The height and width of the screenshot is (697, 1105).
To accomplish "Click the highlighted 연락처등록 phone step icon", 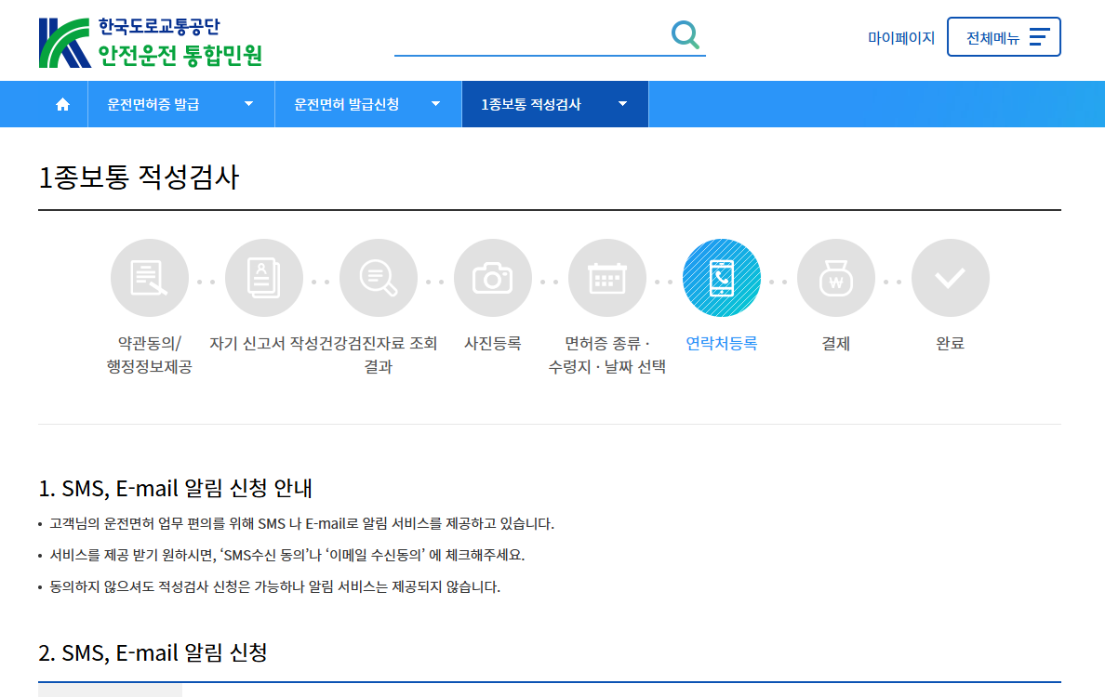I will (x=722, y=277).
